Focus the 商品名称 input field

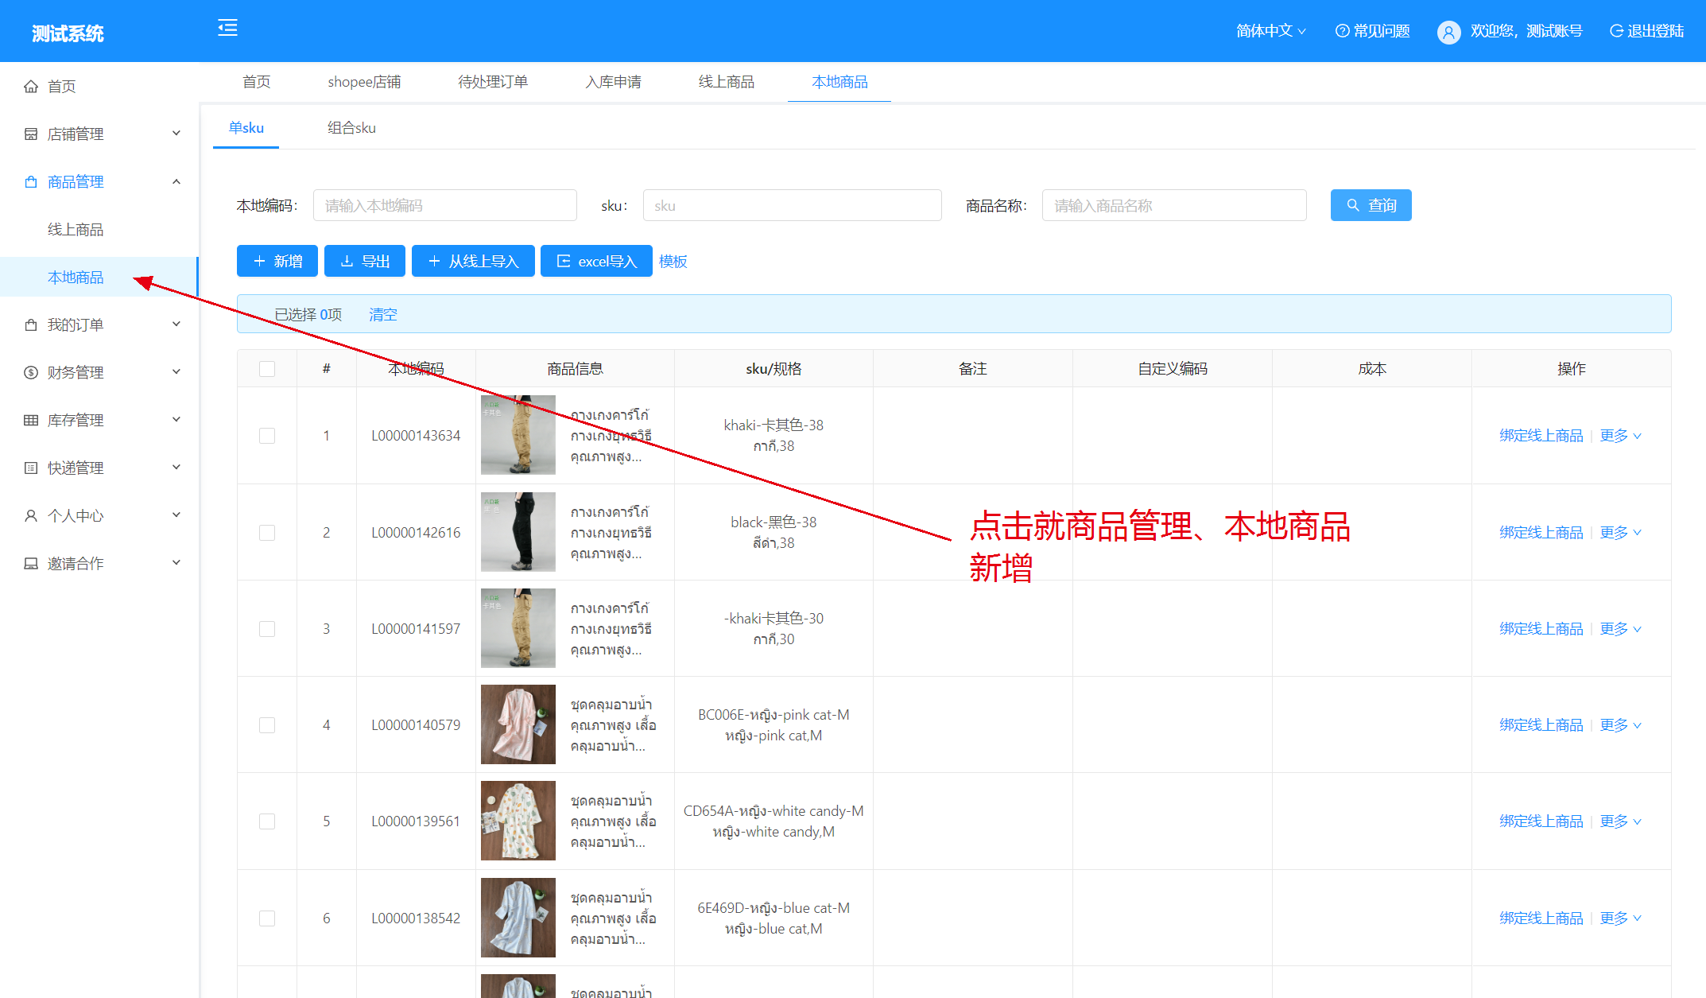pos(1173,205)
